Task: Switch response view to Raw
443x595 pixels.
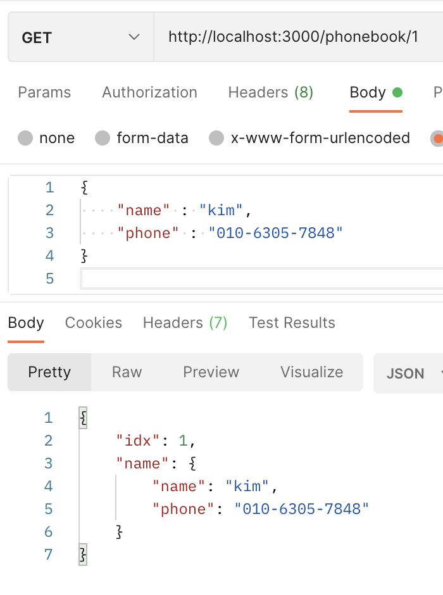Action: pos(127,372)
